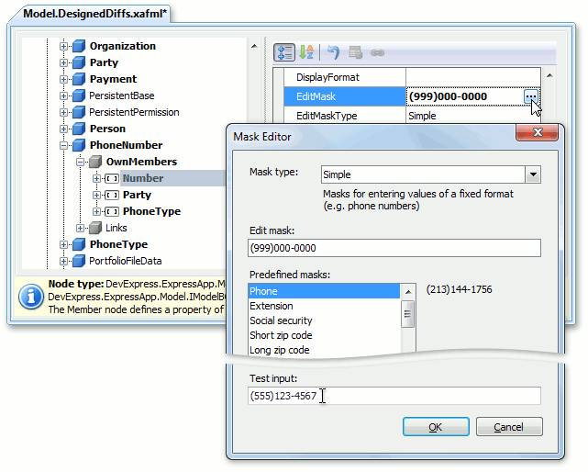This screenshot has height=472, width=588.
Task: Click the chain link toolbar icon
Action: click(377, 53)
